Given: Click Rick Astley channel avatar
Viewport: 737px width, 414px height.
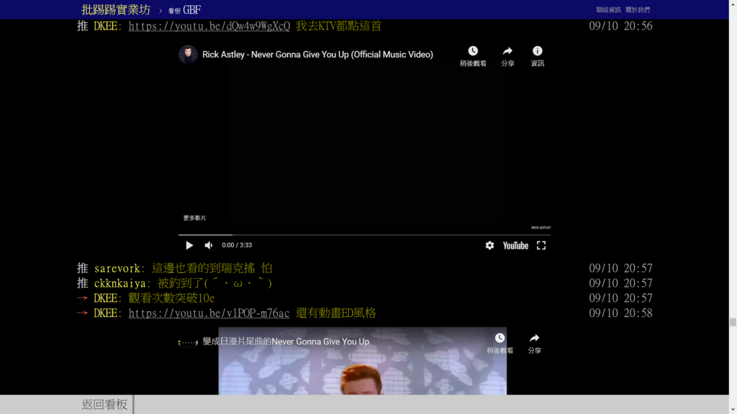Looking at the screenshot, I should [x=188, y=55].
